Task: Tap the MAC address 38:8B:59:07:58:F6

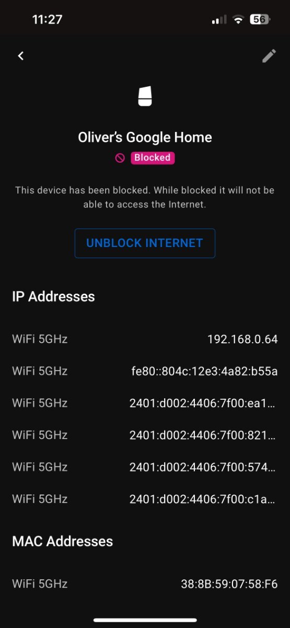Action: [229, 584]
